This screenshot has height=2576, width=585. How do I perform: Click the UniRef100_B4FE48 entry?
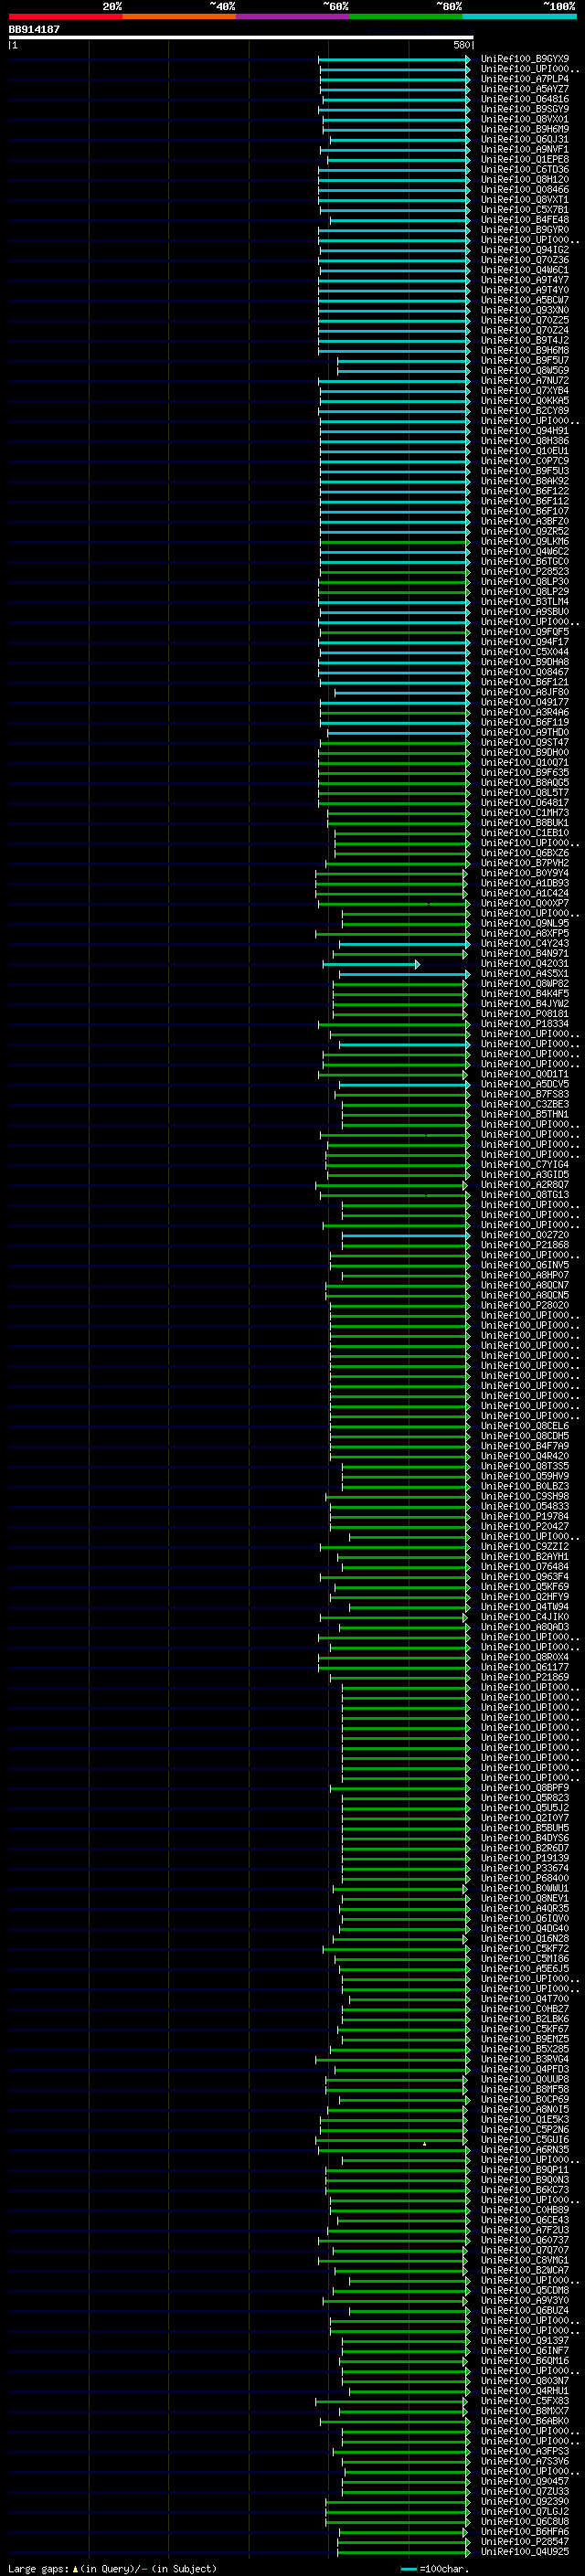pyautogui.click(x=524, y=219)
